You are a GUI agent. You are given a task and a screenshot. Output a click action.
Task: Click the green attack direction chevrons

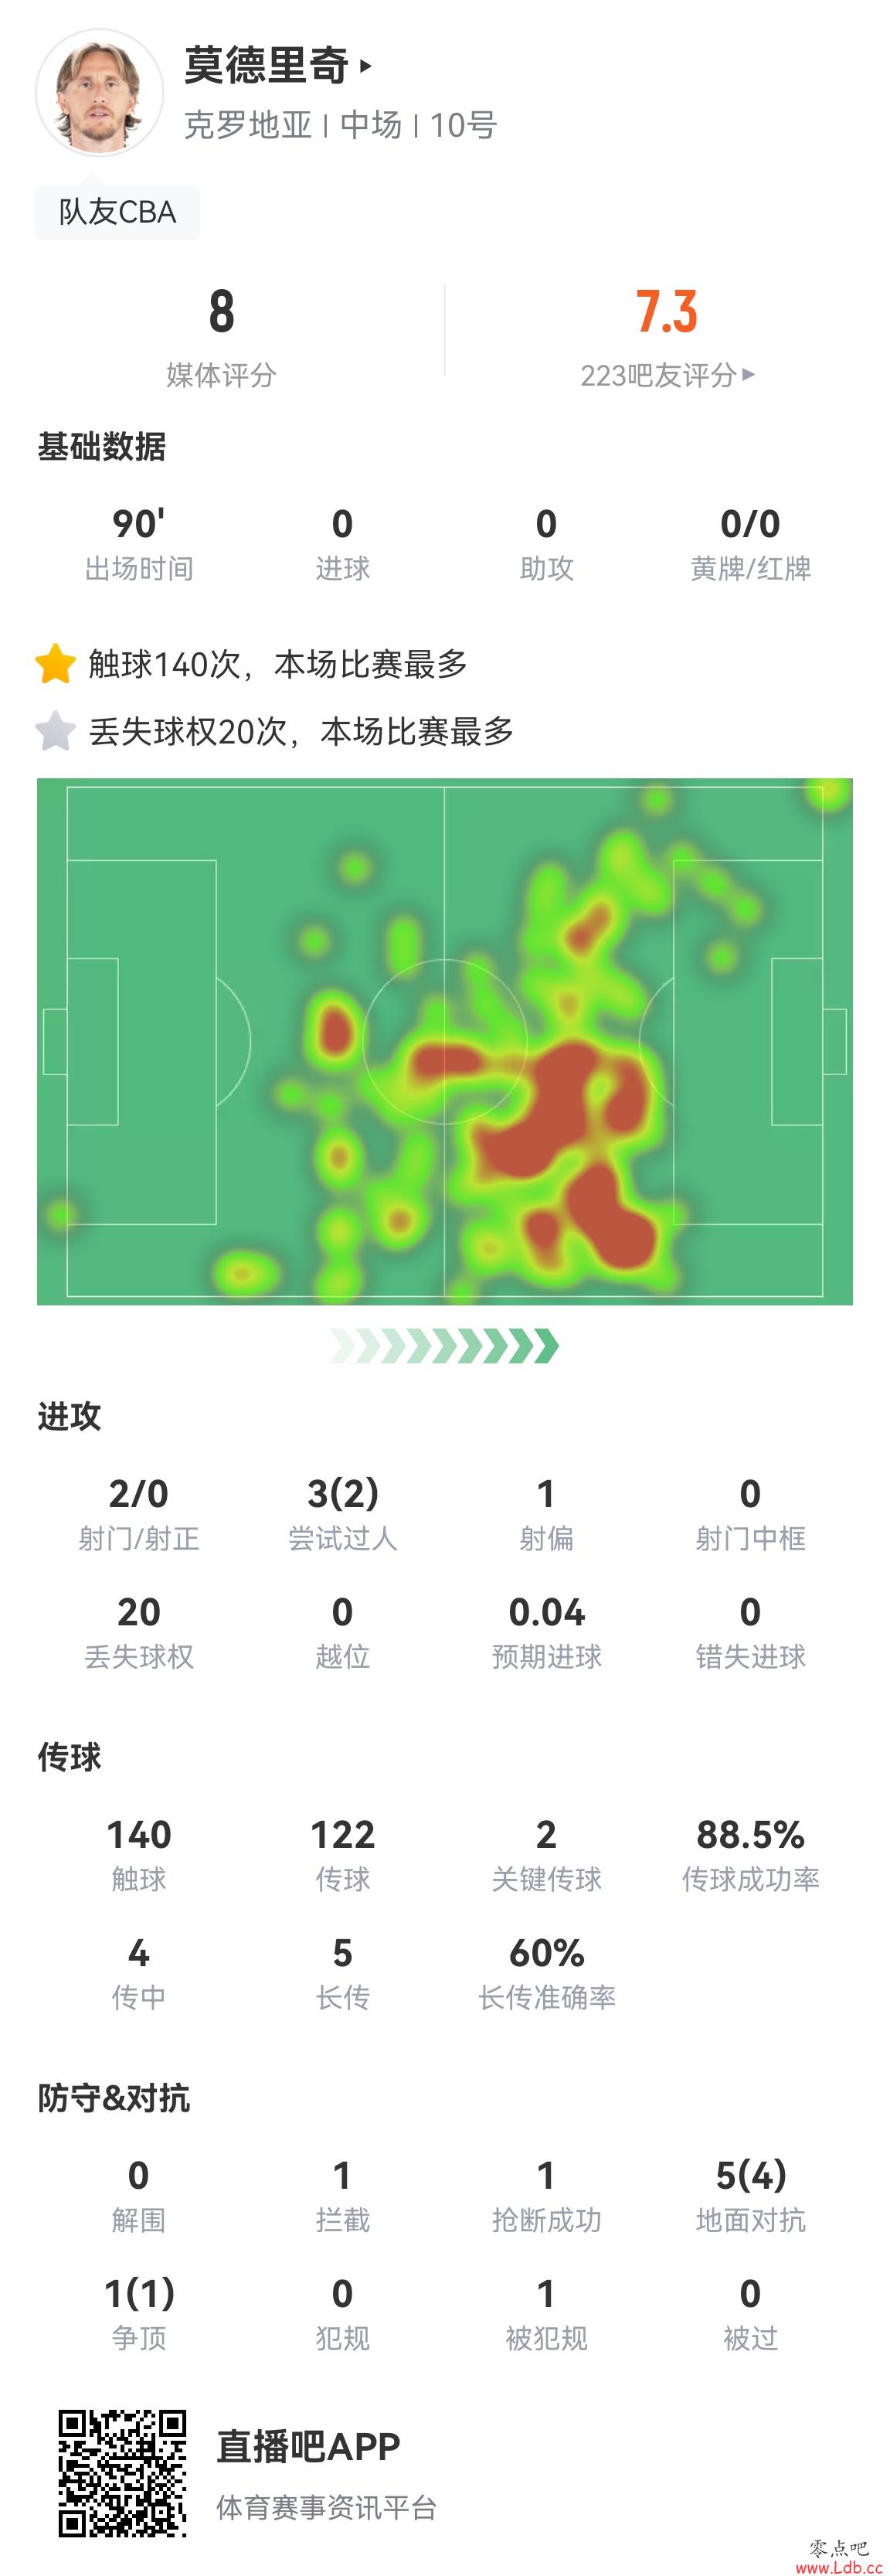coord(445,1346)
